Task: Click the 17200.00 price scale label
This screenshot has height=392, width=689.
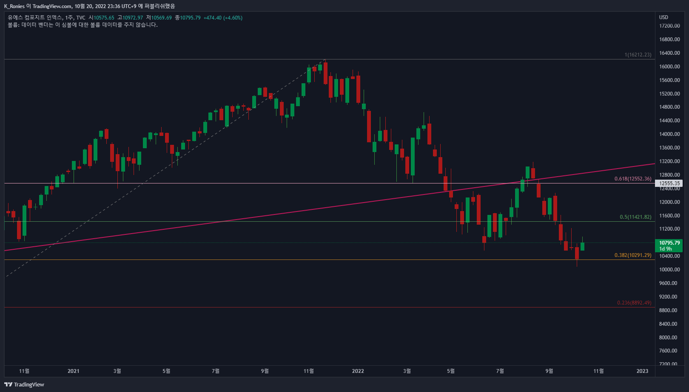Action: click(x=669, y=26)
